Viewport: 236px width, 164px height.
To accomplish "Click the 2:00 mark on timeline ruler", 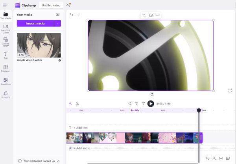I will [x=122, y=110].
